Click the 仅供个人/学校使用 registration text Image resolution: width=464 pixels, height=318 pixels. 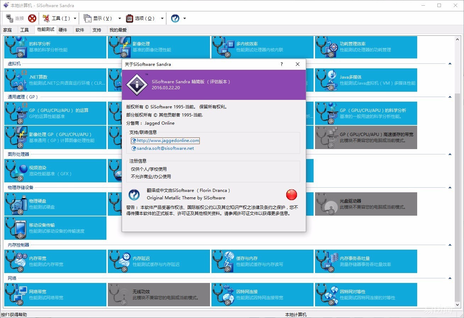pyautogui.click(x=149, y=169)
